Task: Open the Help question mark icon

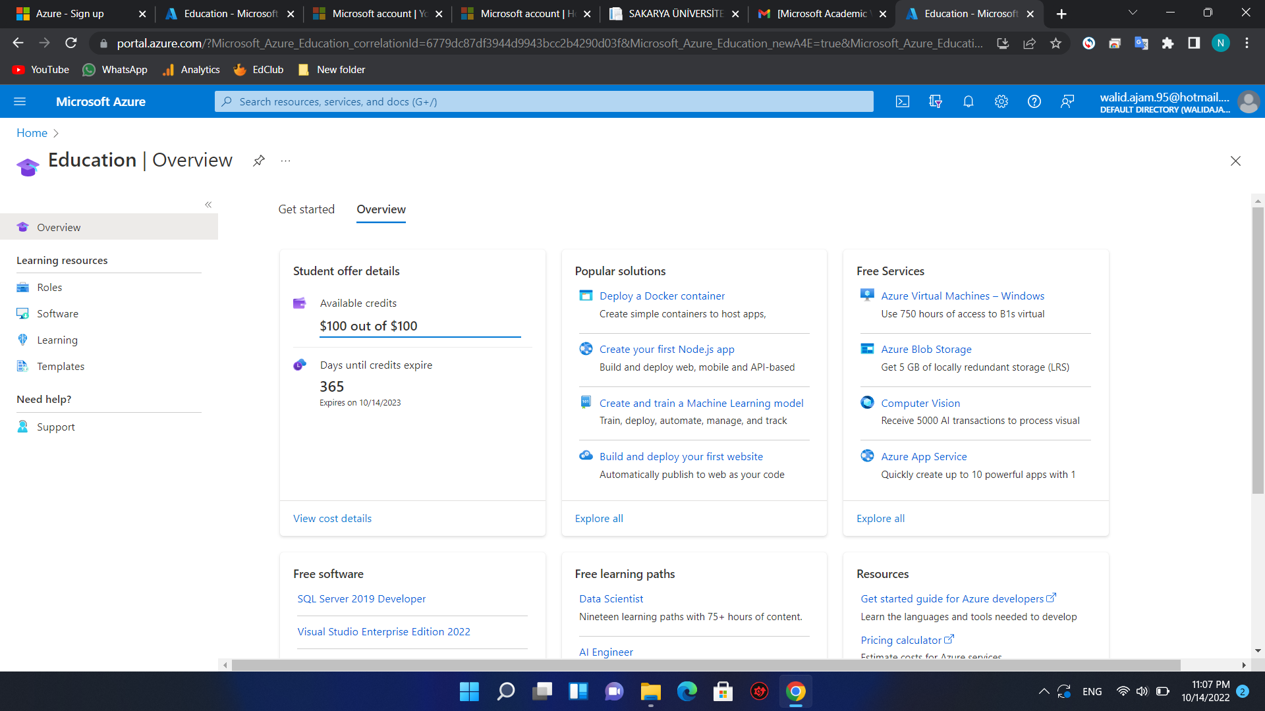Action: (x=1034, y=101)
